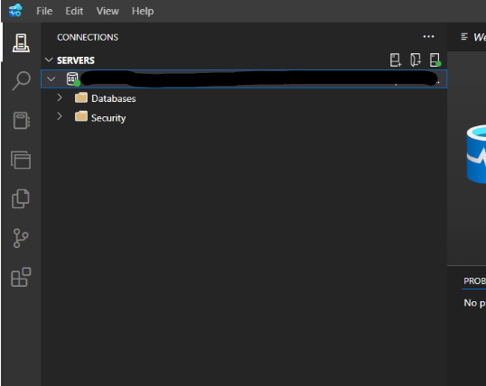Open the Notebooks view icon
This screenshot has width=486, height=386.
[21, 120]
